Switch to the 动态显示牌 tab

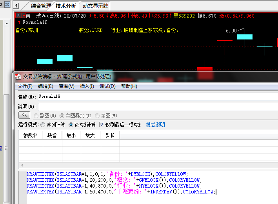95,6
